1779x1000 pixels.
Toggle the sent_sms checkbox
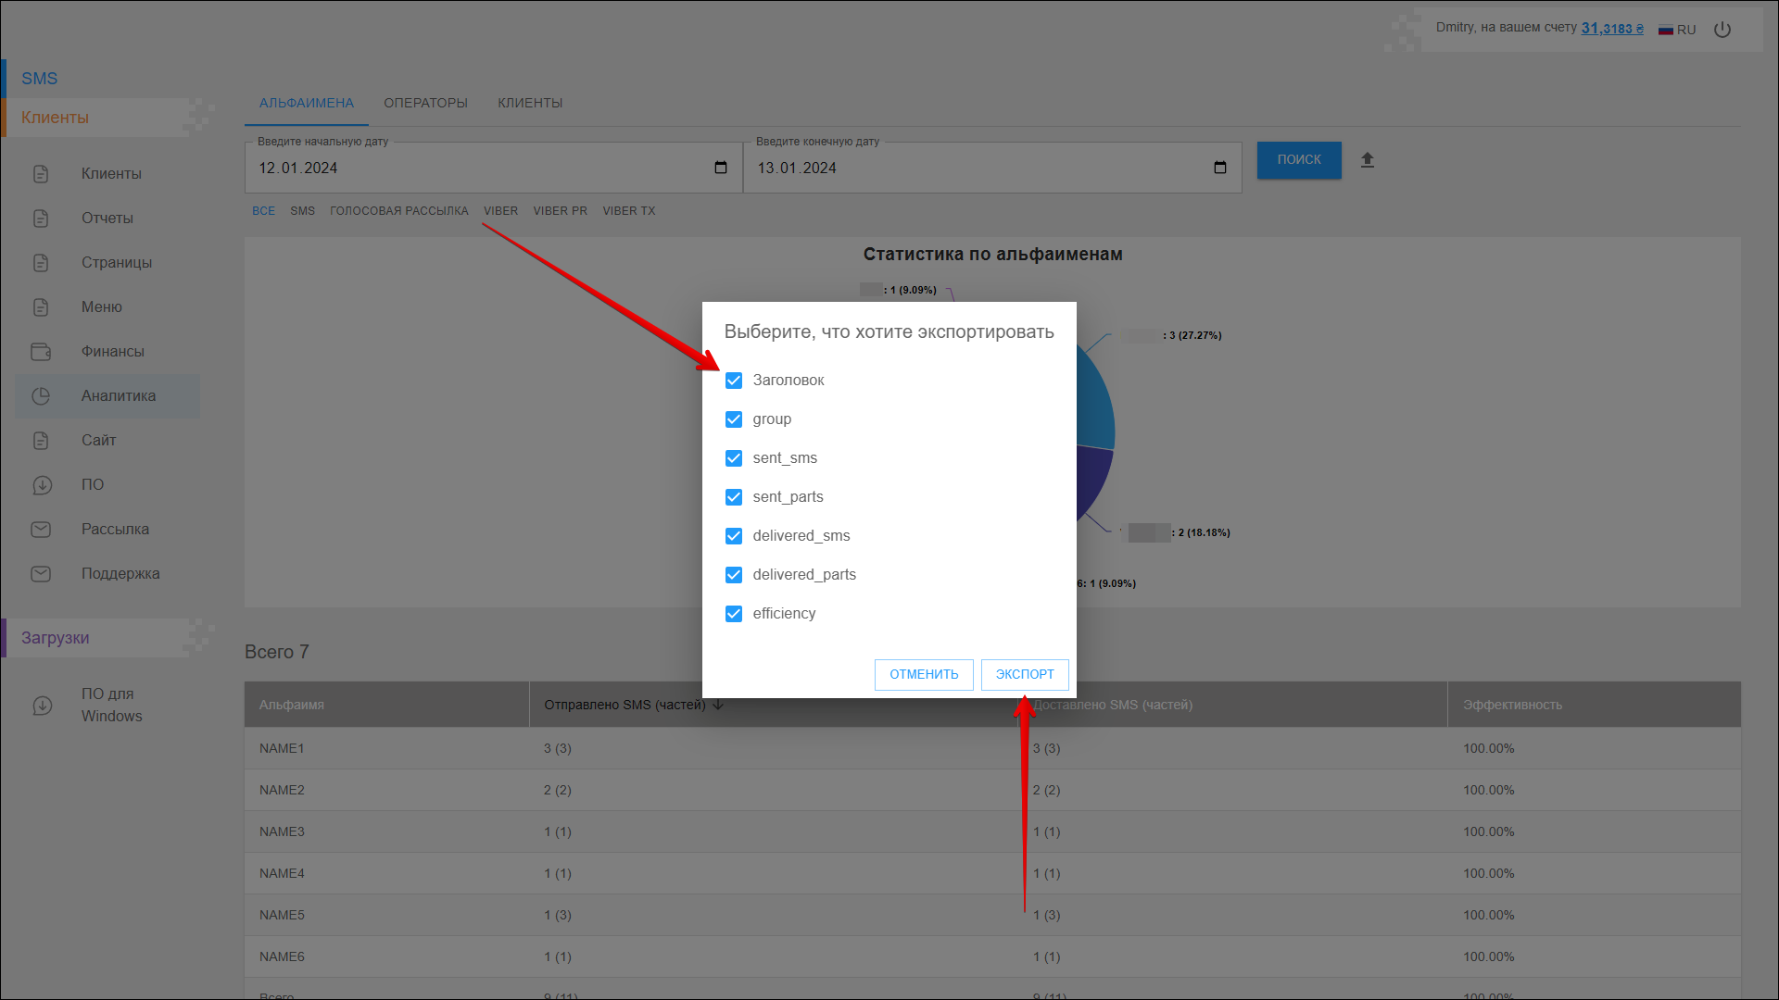[x=734, y=458]
